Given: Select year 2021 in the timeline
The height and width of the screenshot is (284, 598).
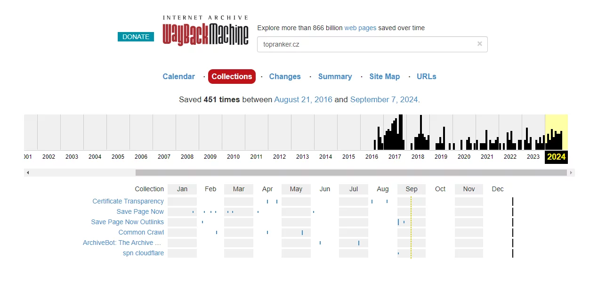Looking at the screenshot, I should (487, 157).
